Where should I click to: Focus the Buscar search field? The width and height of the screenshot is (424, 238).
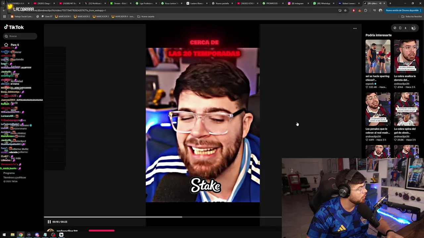coord(21,36)
